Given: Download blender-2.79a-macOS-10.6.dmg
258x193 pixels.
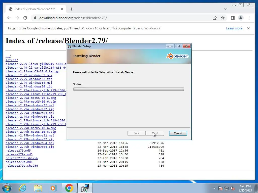Looking at the screenshot, I should coord(31,98).
